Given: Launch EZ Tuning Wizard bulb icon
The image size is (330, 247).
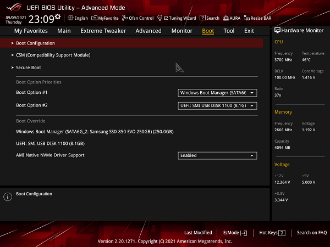Looking at the screenshot, I should (x=159, y=18).
